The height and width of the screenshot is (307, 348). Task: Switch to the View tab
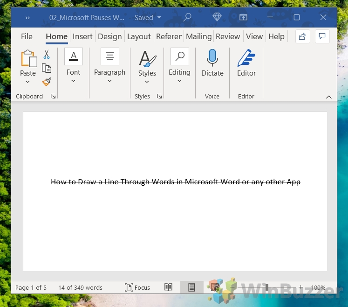pyautogui.click(x=254, y=36)
